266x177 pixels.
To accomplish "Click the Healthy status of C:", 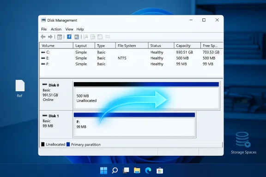I will (157, 53).
